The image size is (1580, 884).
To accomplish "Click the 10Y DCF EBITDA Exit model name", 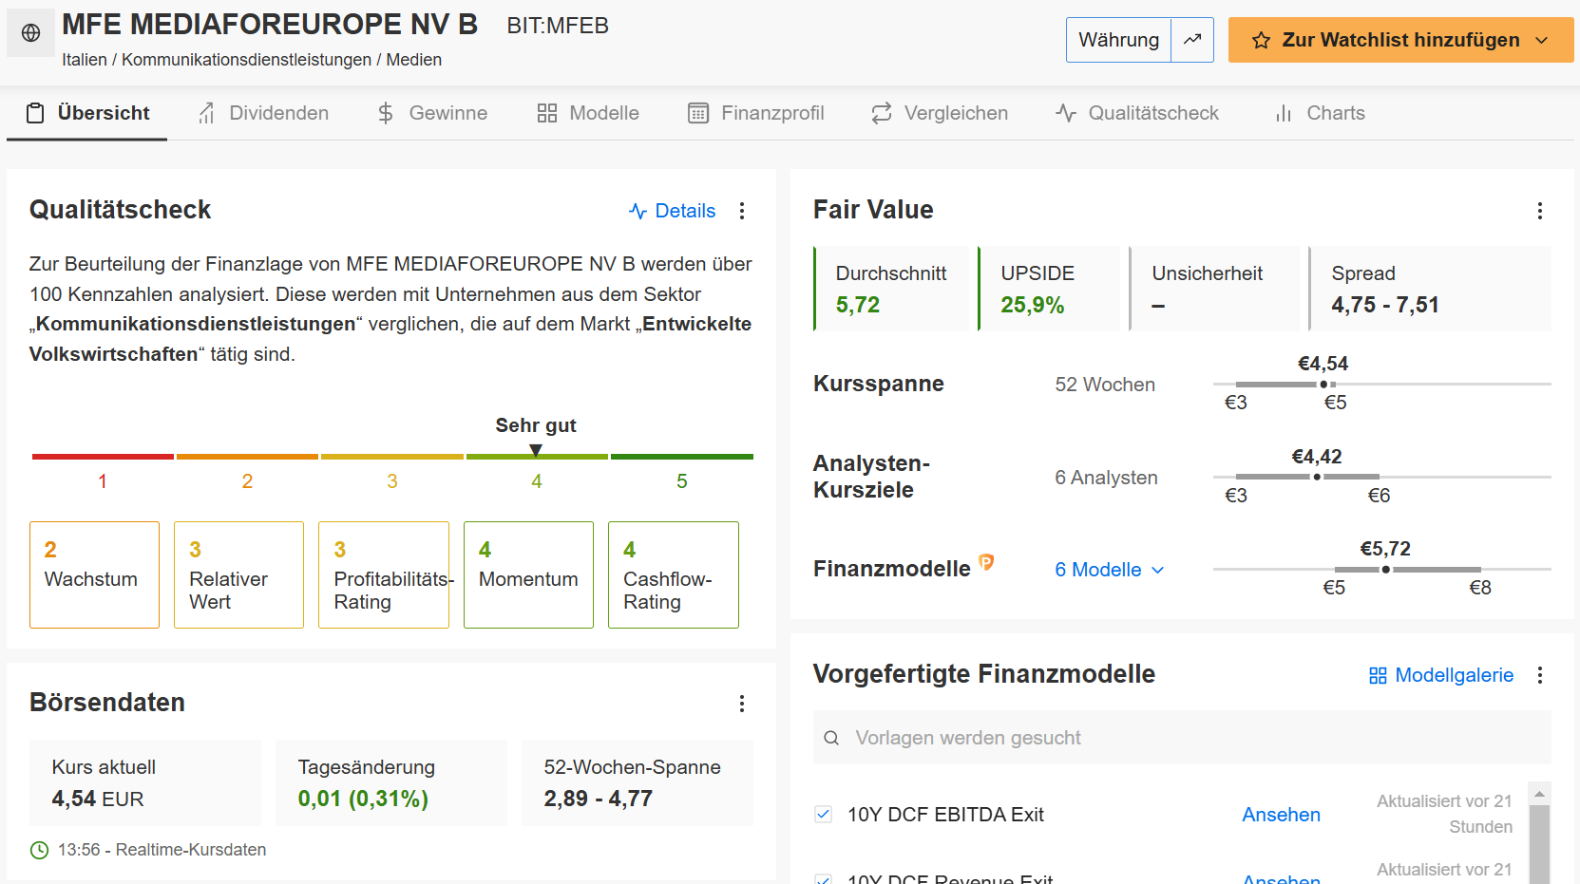I will coord(945,815).
